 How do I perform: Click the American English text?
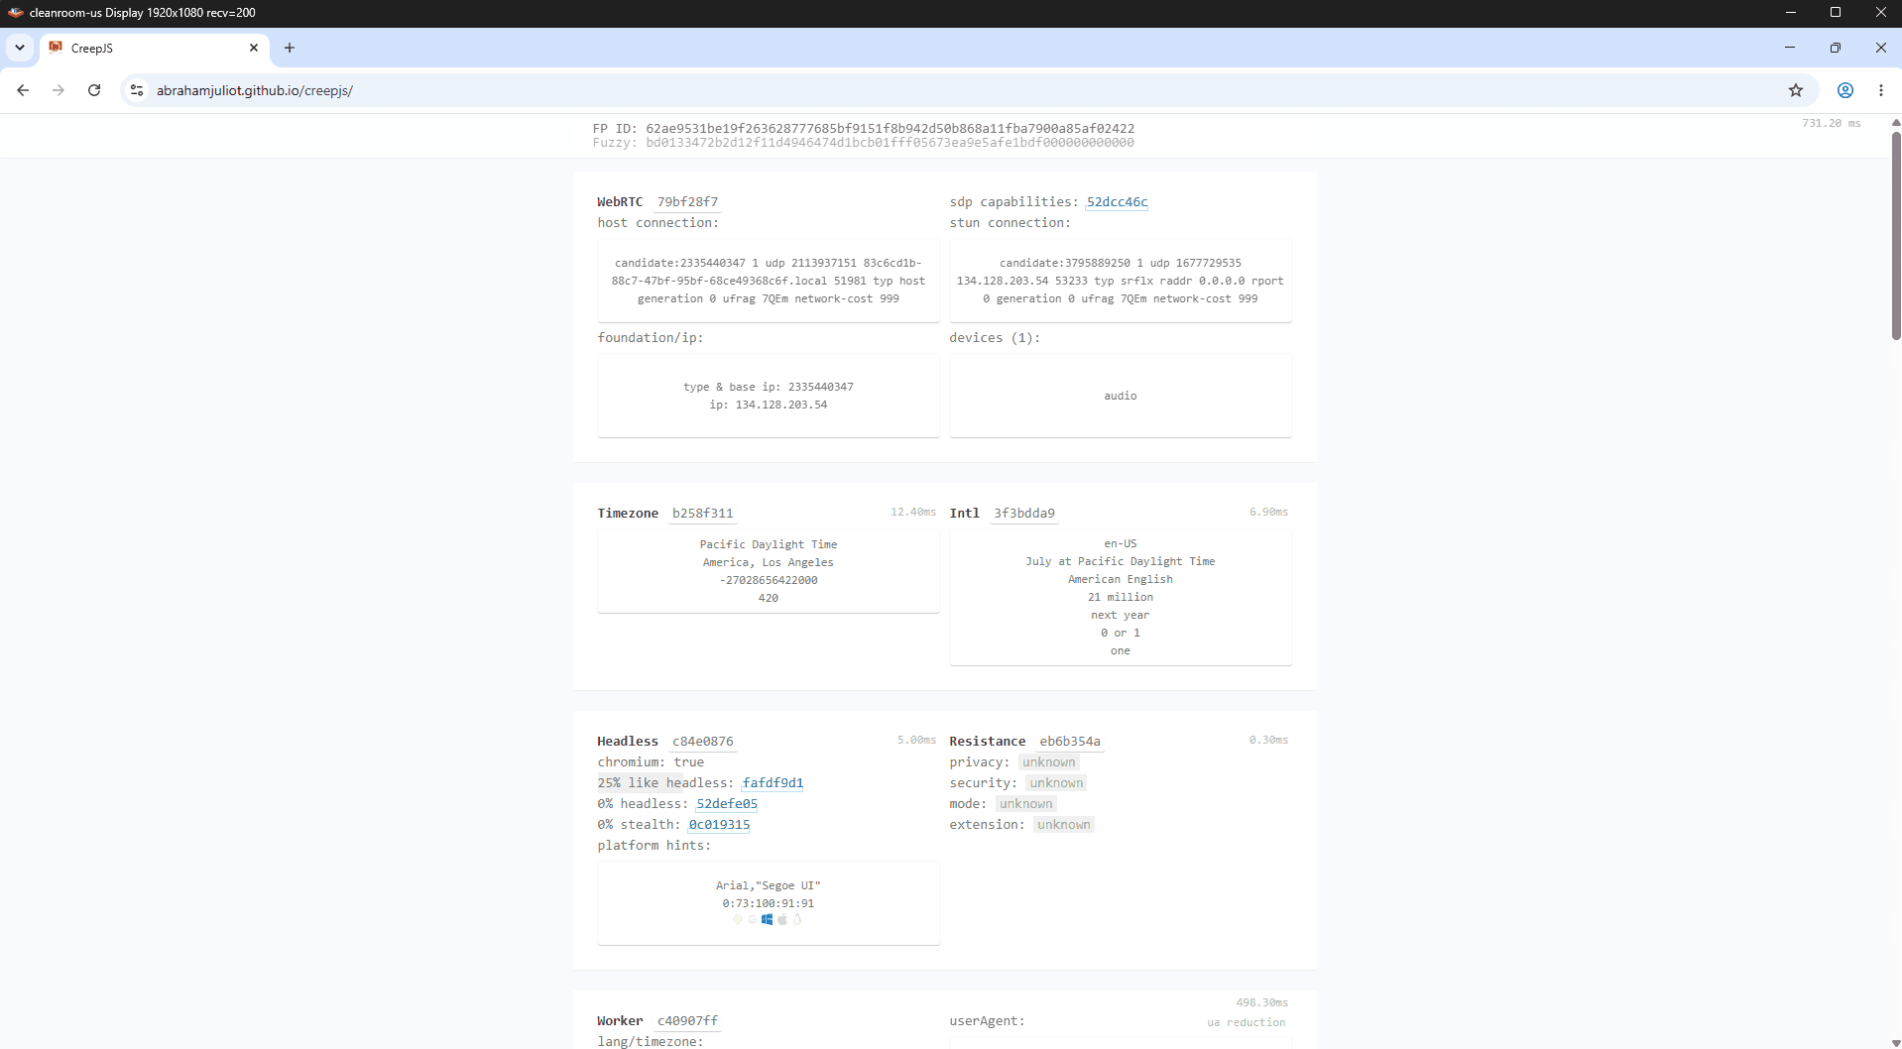(x=1121, y=579)
